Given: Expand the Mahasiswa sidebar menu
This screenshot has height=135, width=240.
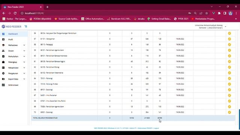Looking at the screenshot, I should tap(14, 45).
